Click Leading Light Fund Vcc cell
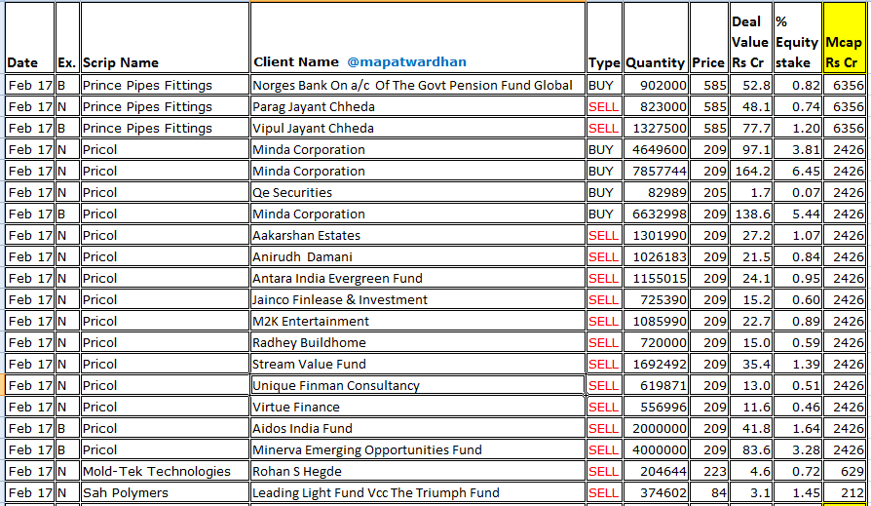The width and height of the screenshot is (871, 506). pyautogui.click(x=418, y=492)
